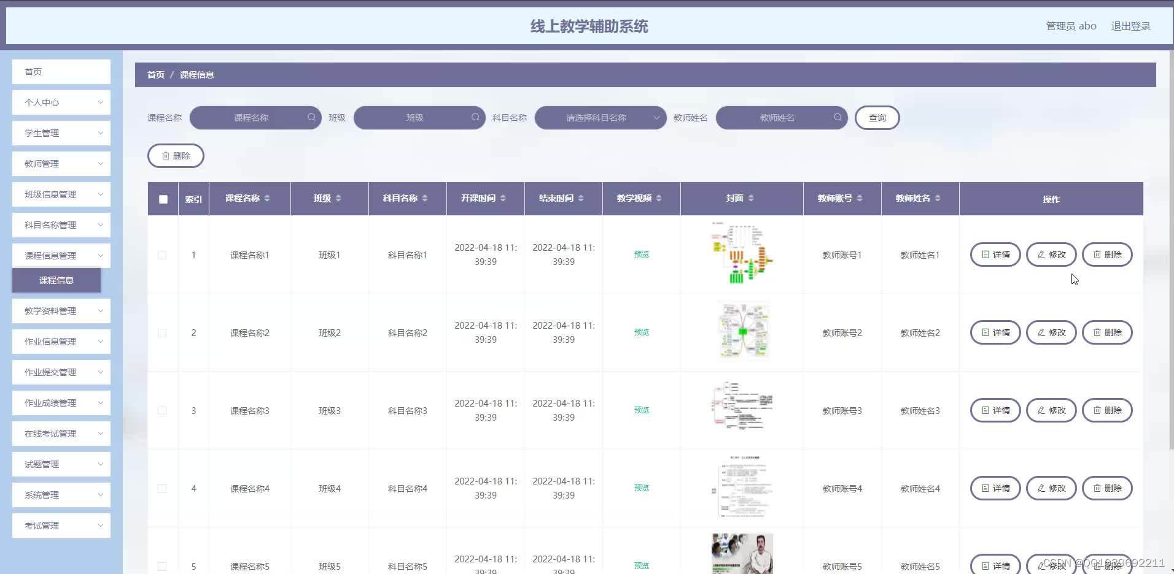
Task: Check the checkbox for row 3
Action: tap(162, 411)
